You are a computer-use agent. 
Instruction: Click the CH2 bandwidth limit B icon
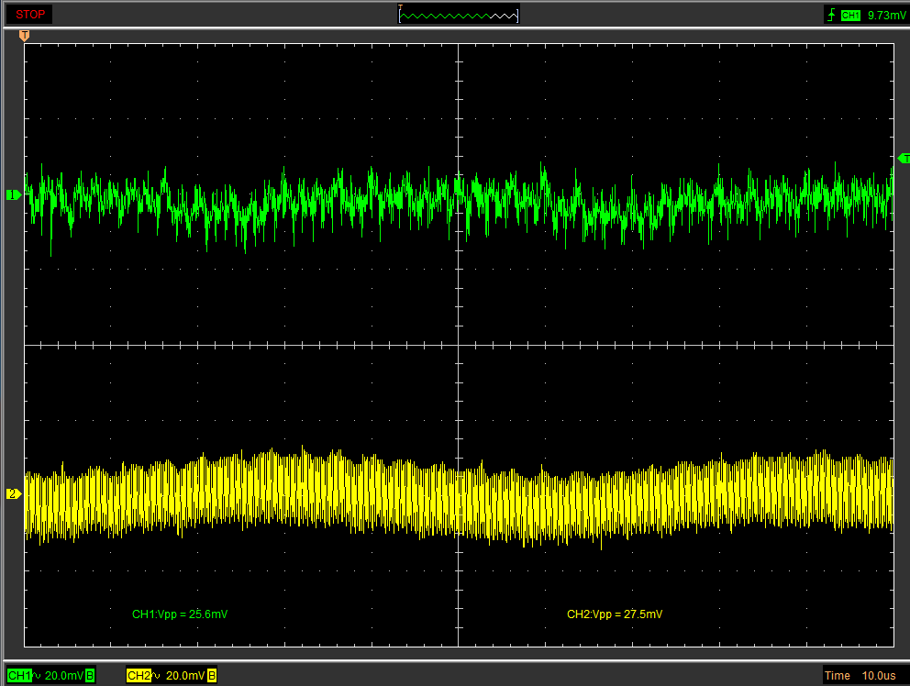[212, 676]
